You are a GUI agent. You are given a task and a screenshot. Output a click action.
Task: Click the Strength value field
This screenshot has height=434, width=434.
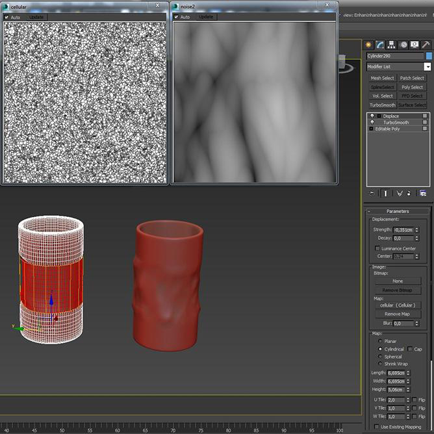coord(403,230)
